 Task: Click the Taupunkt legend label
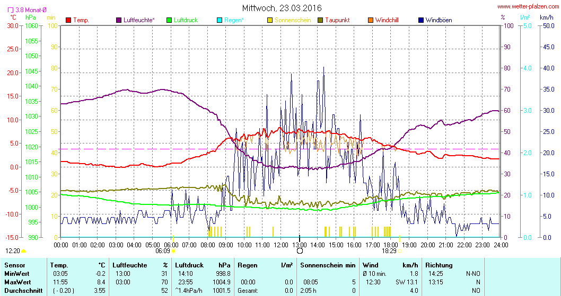337,20
